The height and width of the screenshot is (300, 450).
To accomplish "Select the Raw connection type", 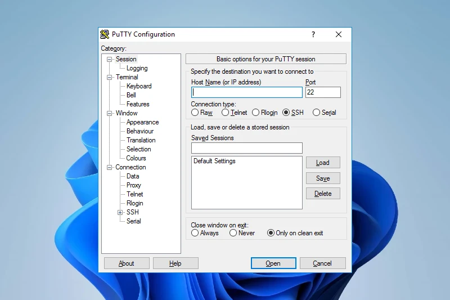I will (x=195, y=113).
